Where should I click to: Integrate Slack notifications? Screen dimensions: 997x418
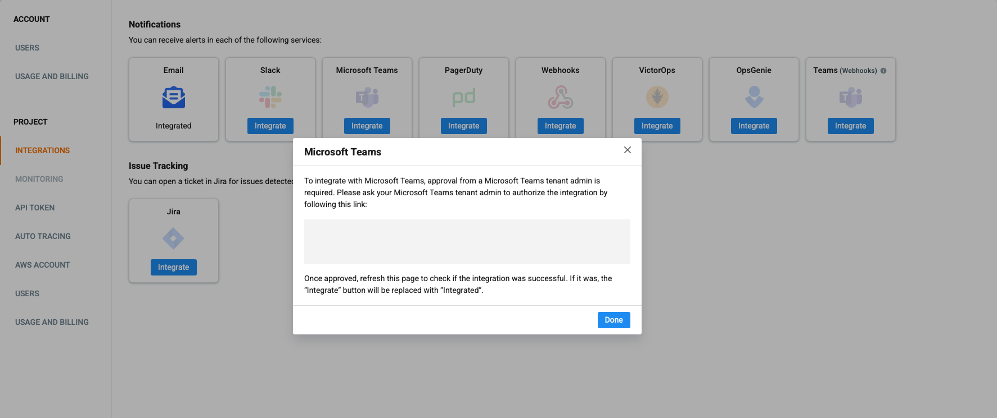[270, 126]
